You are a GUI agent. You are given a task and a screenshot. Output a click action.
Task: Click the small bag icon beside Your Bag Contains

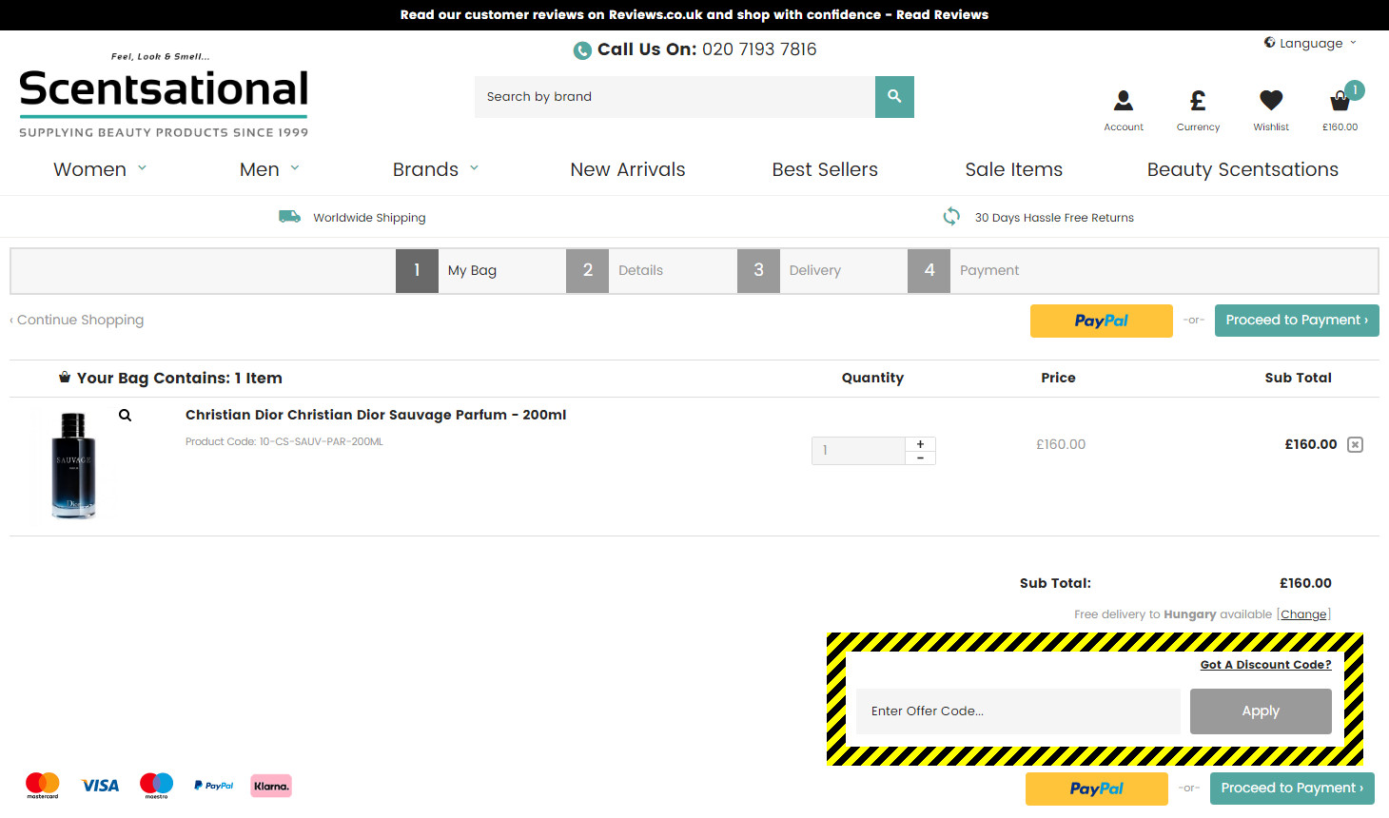(x=65, y=378)
